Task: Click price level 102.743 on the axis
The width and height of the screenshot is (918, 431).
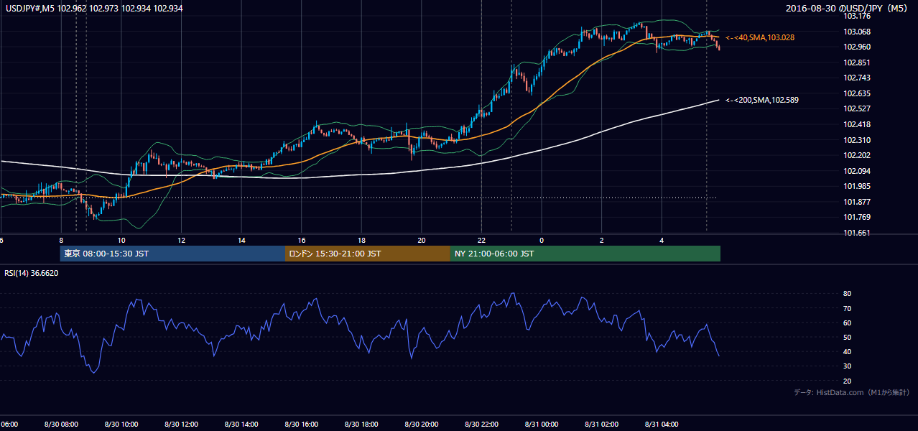Action: [x=856, y=78]
